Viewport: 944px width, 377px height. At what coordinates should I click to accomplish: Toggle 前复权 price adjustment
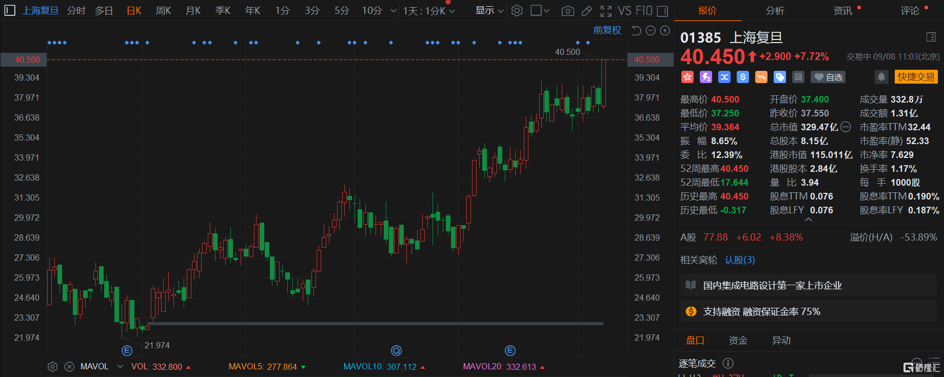[x=607, y=31]
